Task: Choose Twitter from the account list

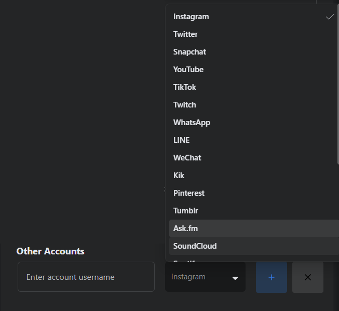Action: coord(254,34)
